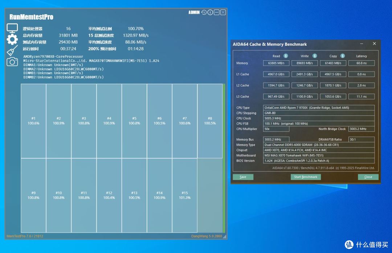Select memory test block #12
This screenshot has width=392, height=253.
coord(109,195)
